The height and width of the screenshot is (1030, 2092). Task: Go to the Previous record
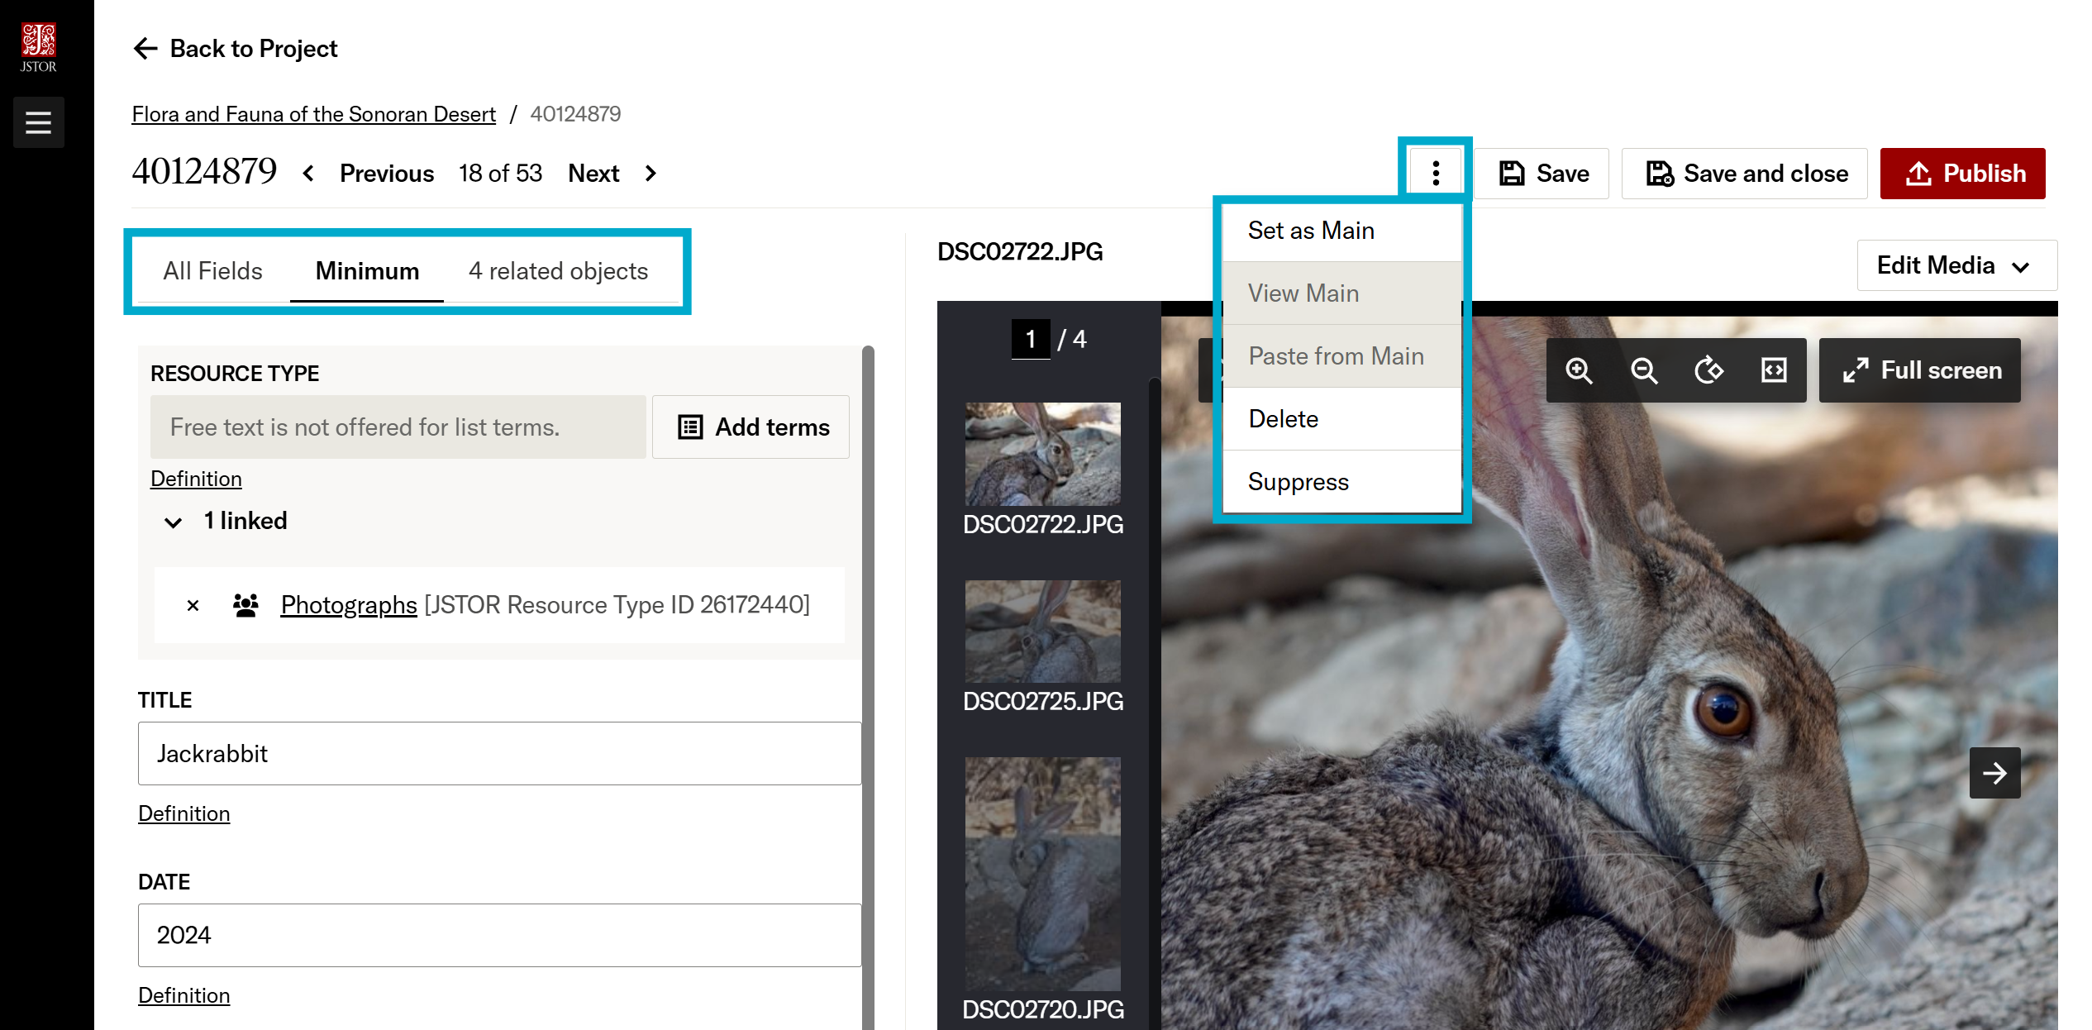point(386,174)
